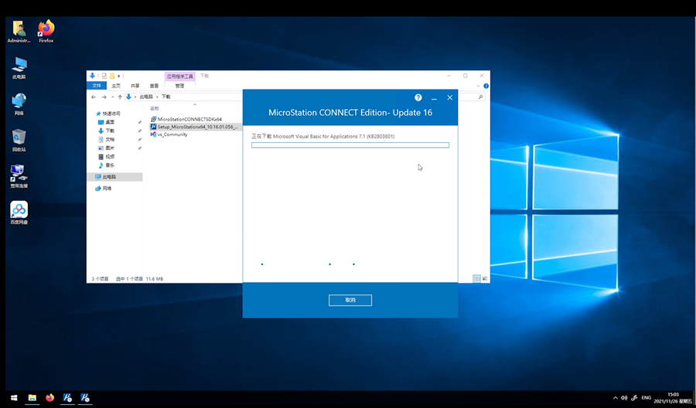Click the Forward arrow in File Explorer
This screenshot has height=408, width=696.
point(104,97)
